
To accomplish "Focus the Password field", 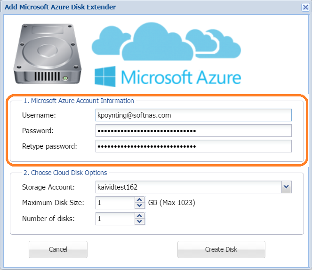I will pos(193,130).
